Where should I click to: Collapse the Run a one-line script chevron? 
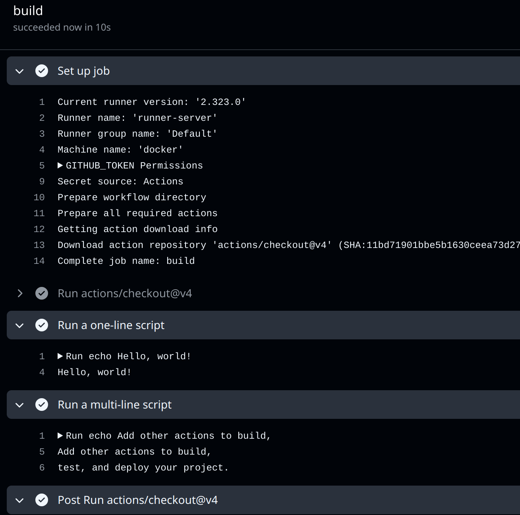[x=19, y=325]
